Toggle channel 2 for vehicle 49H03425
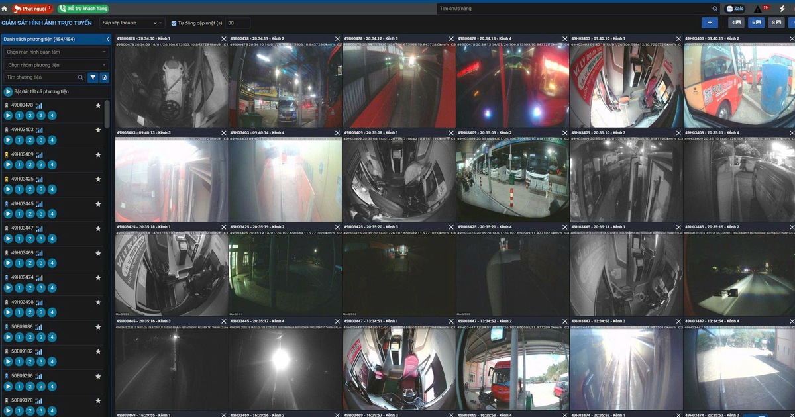795x417 pixels. point(30,189)
